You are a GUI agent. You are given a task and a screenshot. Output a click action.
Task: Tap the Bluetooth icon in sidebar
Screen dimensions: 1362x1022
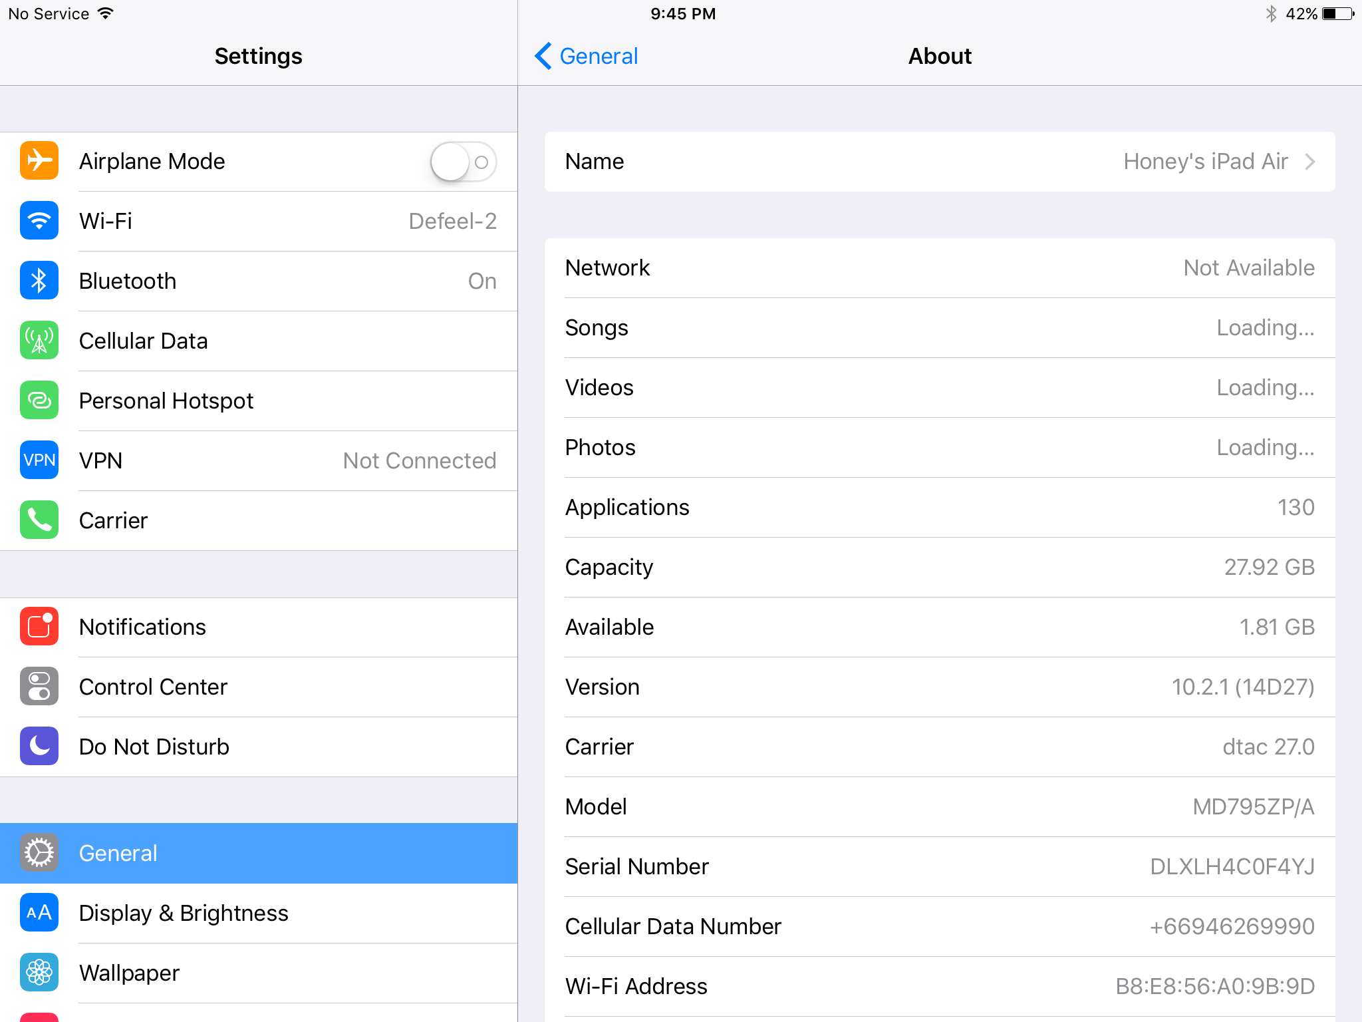[x=39, y=281]
